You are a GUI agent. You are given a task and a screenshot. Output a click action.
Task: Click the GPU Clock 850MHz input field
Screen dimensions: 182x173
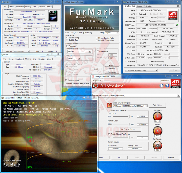point(142,116)
